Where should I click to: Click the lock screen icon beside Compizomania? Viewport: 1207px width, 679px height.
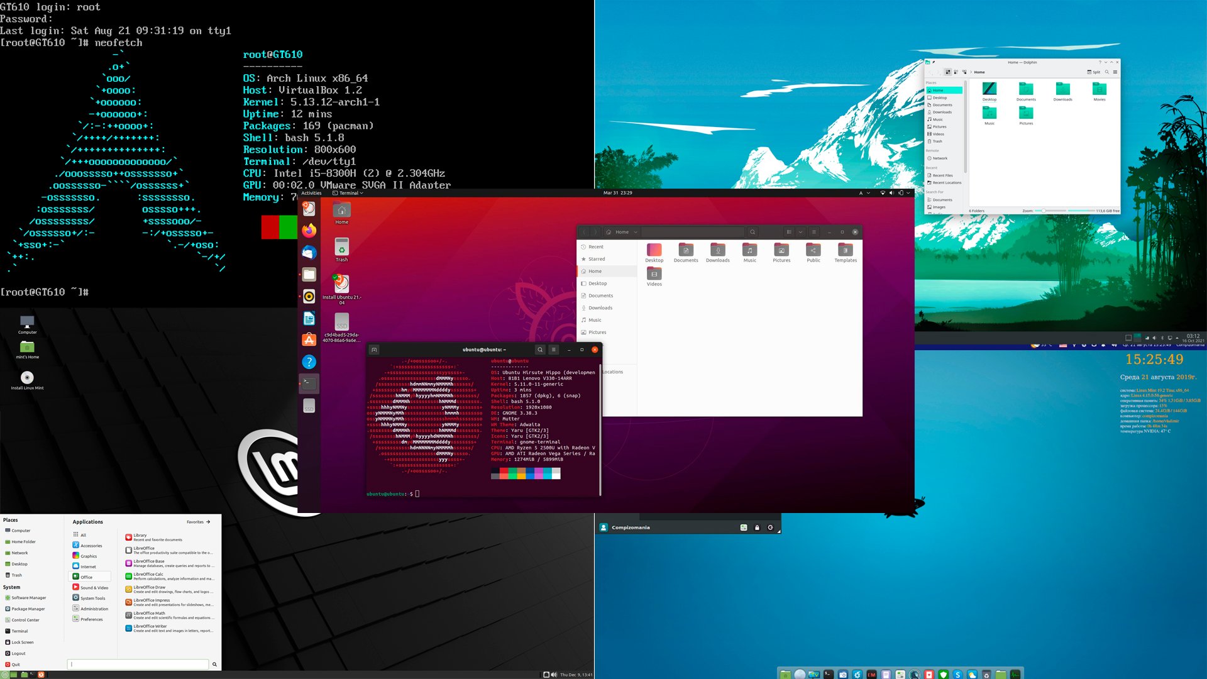(757, 527)
